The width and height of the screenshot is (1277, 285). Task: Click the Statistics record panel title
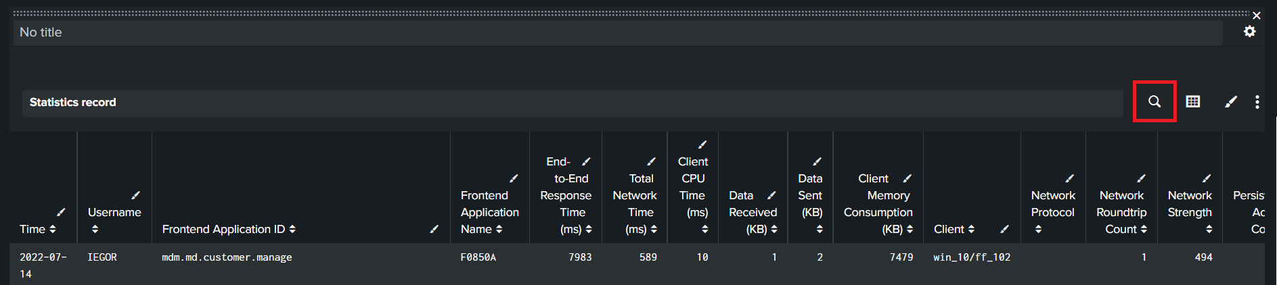point(73,103)
